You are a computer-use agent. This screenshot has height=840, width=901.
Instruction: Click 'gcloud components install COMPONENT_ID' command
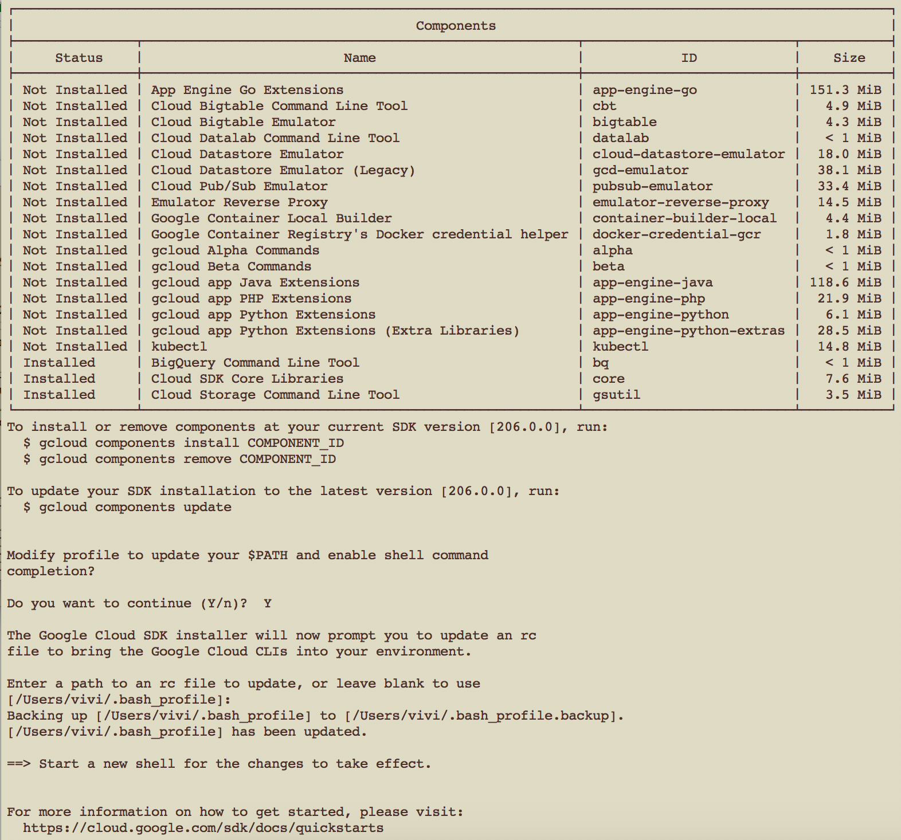coord(191,443)
